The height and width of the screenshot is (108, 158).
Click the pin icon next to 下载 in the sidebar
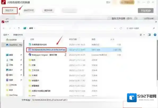click(21, 60)
